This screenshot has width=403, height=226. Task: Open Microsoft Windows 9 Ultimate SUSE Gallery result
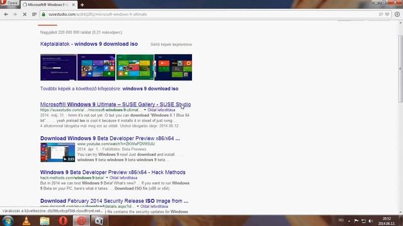coord(115,104)
